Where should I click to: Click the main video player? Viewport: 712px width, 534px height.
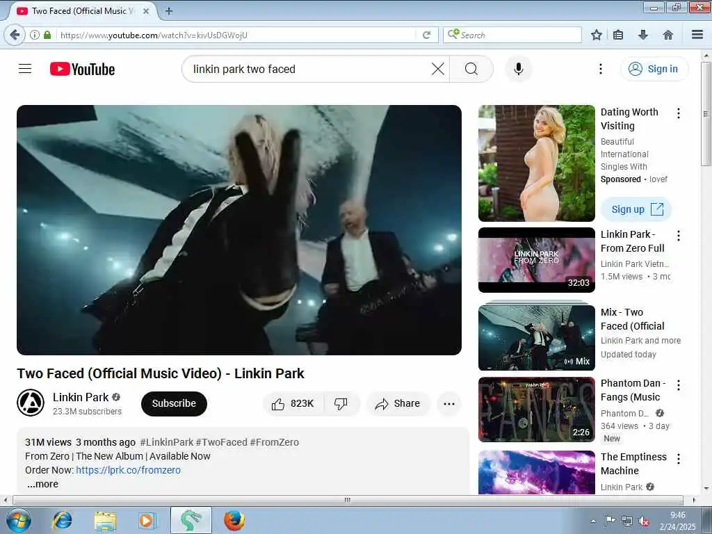pos(239,229)
